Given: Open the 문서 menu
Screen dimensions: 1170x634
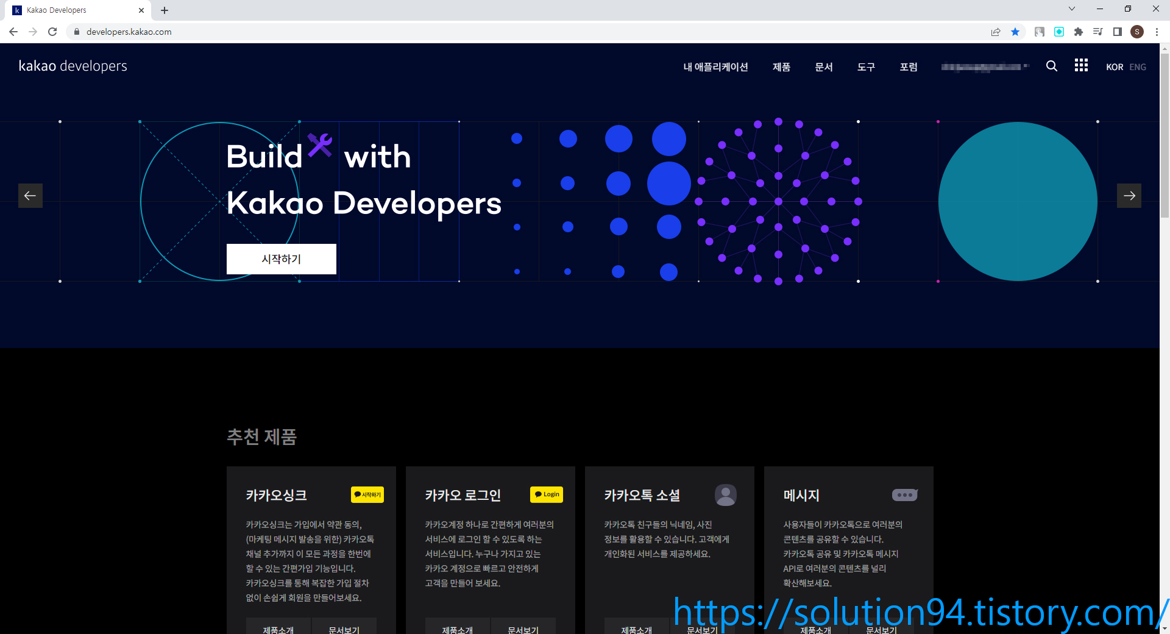Looking at the screenshot, I should coord(824,67).
